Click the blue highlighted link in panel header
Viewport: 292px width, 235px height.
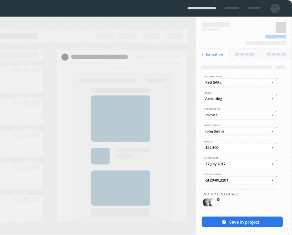click(275, 37)
